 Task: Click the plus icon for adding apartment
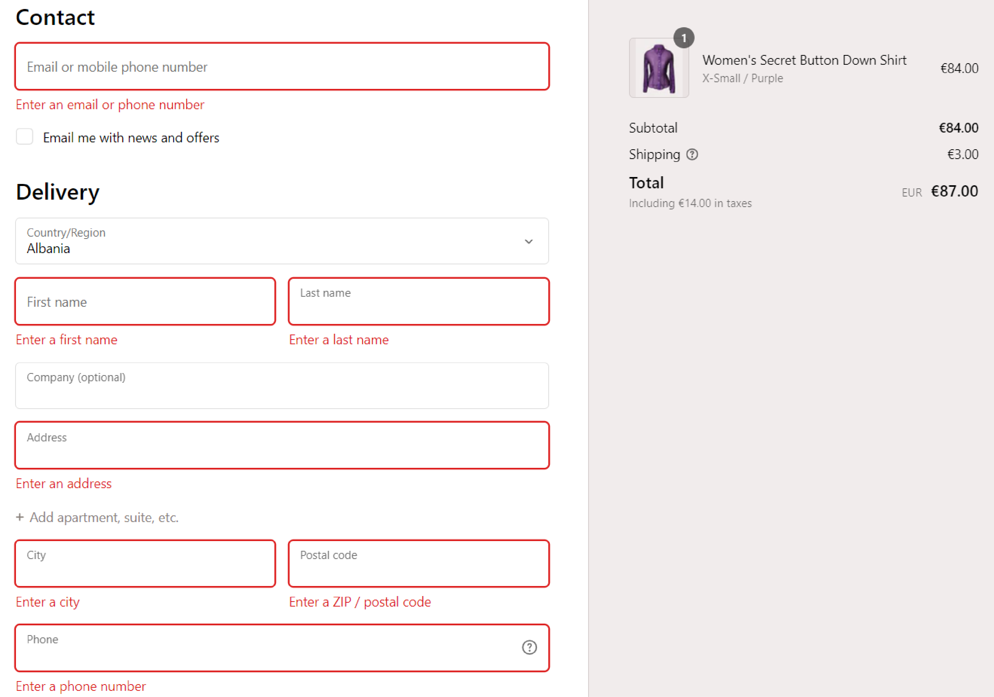20,517
